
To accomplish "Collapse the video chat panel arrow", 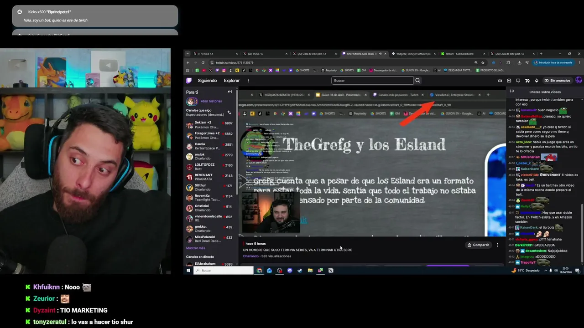I will point(512,91).
